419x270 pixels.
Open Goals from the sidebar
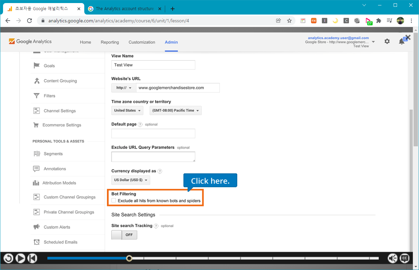pyautogui.click(x=49, y=66)
